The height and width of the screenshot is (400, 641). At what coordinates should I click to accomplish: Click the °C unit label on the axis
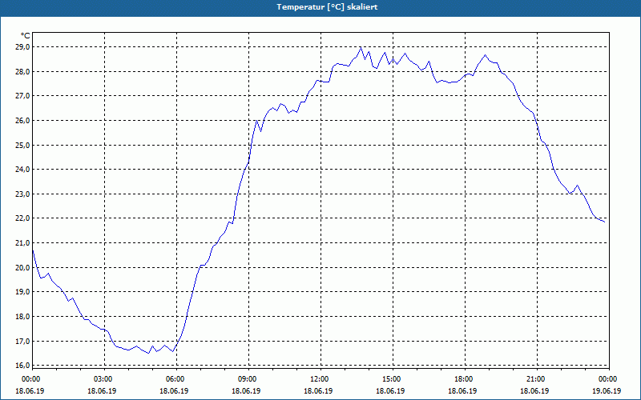pyautogui.click(x=26, y=36)
